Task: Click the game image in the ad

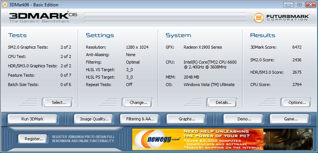Action: pyautogui.click(x=288, y=139)
